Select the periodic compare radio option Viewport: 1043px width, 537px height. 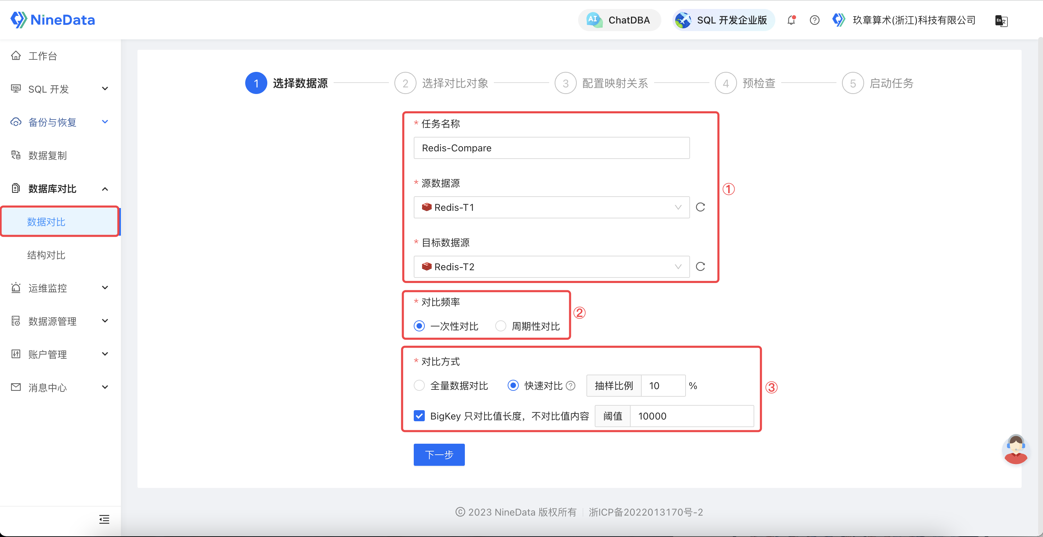point(501,326)
